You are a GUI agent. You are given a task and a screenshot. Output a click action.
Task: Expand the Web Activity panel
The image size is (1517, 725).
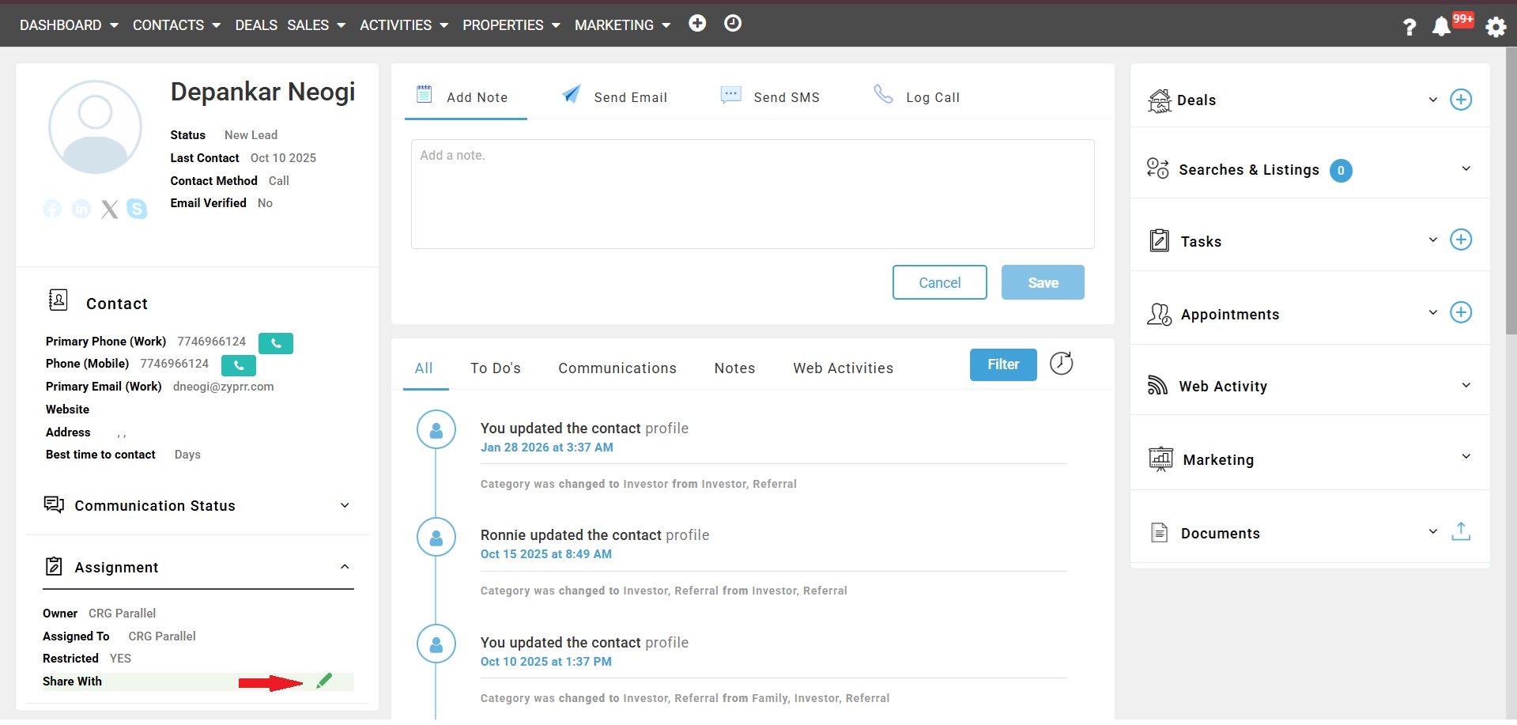(1466, 385)
